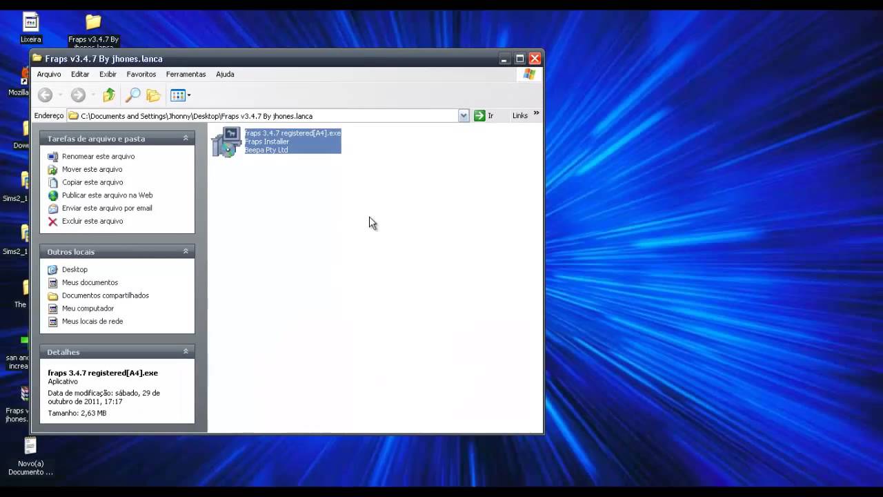Open the Forward button history dropdown
Image resolution: width=883 pixels, height=497 pixels.
[x=92, y=95]
